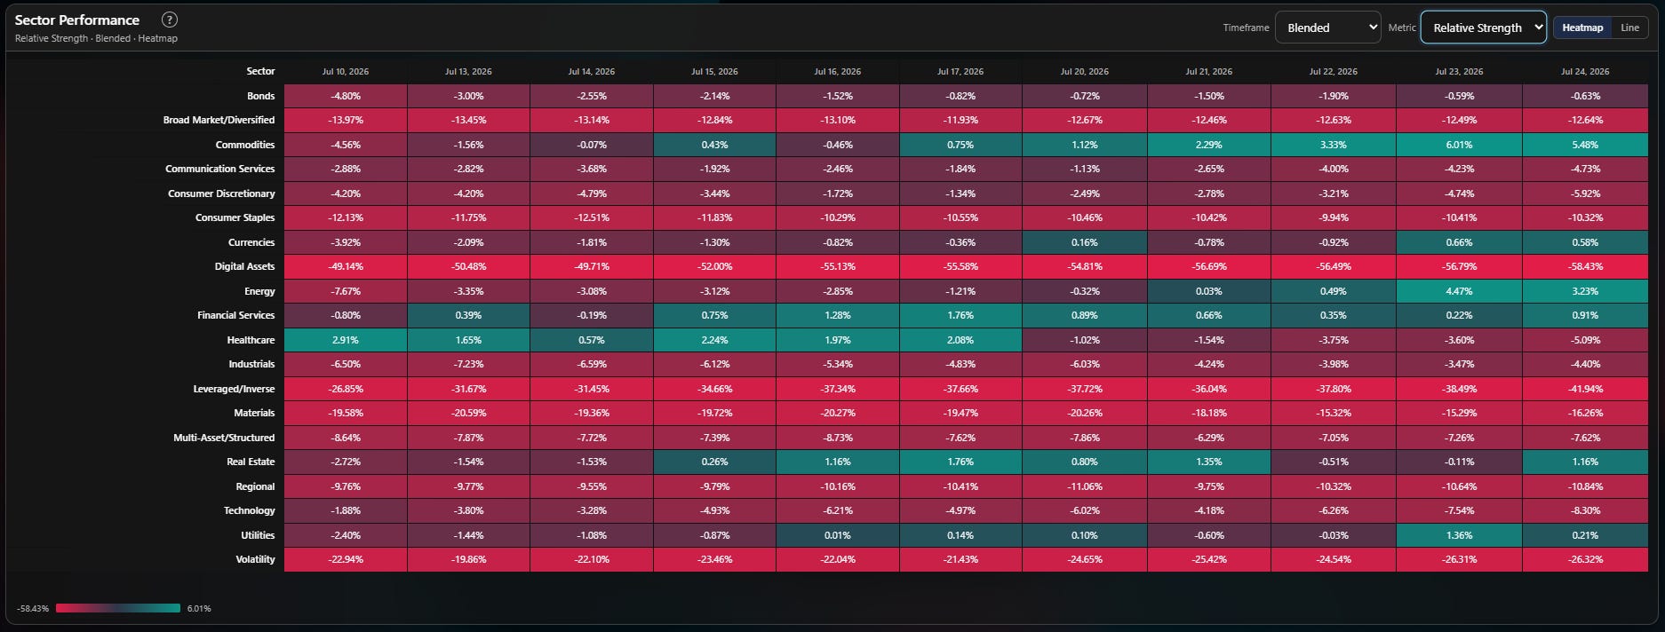Open the Metric Relative Strength dropdown
Viewport: 1665px width, 632px height.
point(1483,28)
